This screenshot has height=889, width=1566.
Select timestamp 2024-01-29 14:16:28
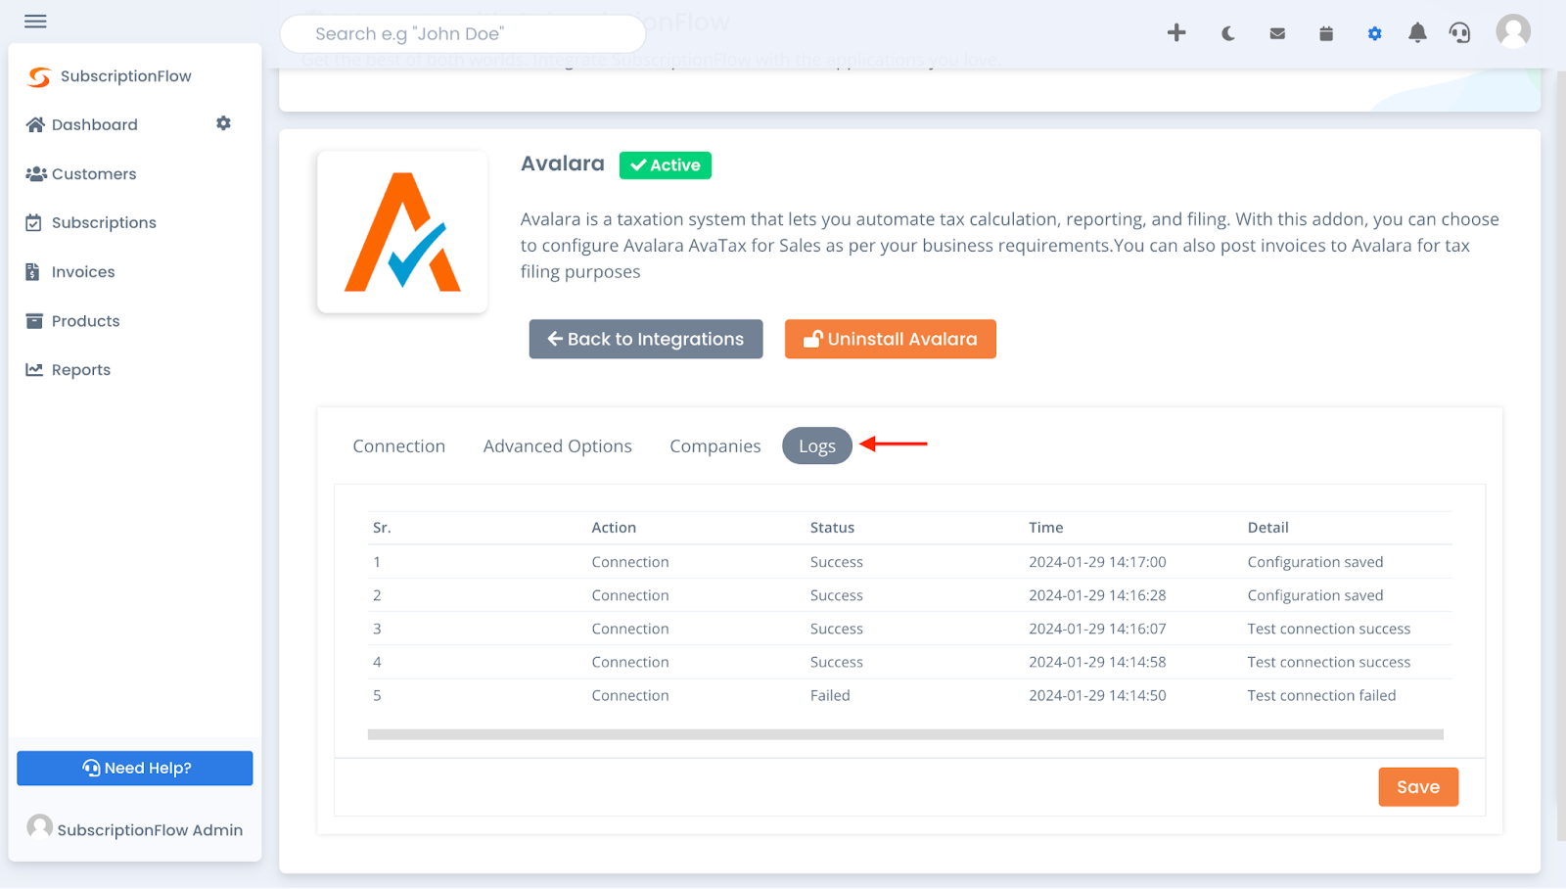(x=1097, y=595)
